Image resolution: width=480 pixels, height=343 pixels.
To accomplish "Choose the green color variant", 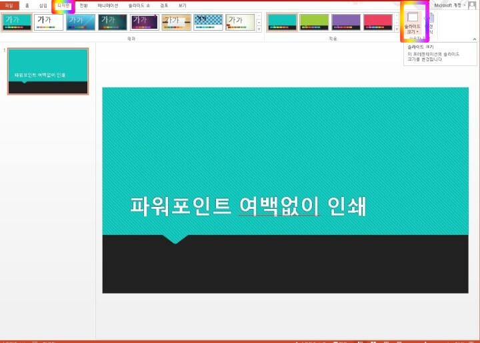I will coord(314,23).
